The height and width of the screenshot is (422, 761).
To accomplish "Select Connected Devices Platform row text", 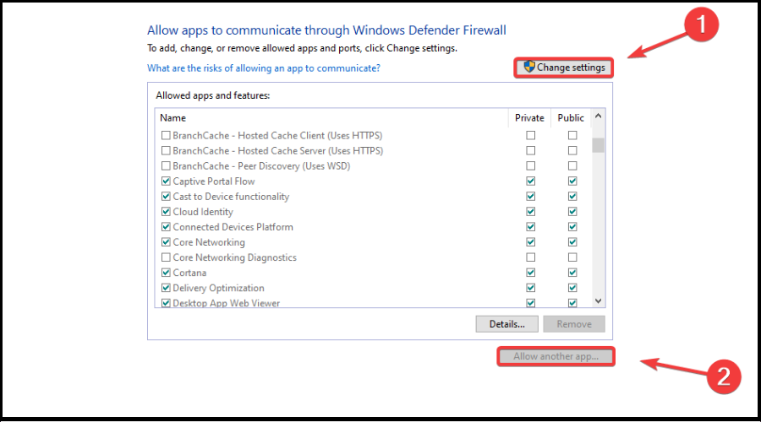I will (x=233, y=227).
